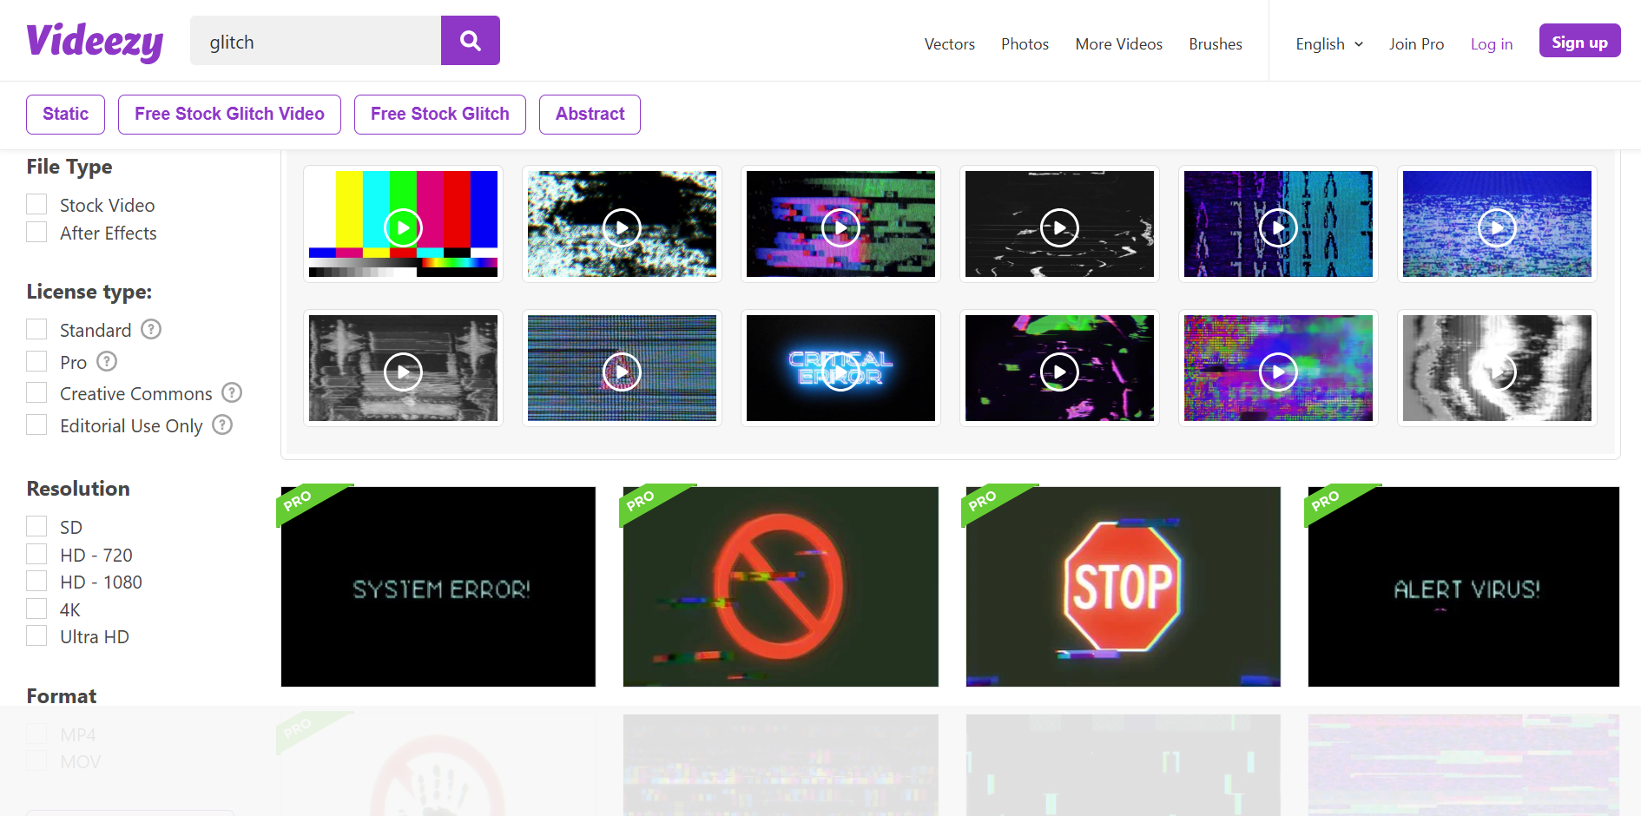Check the HD - 1080 resolution option
The height and width of the screenshot is (816, 1641).
(x=36, y=581)
